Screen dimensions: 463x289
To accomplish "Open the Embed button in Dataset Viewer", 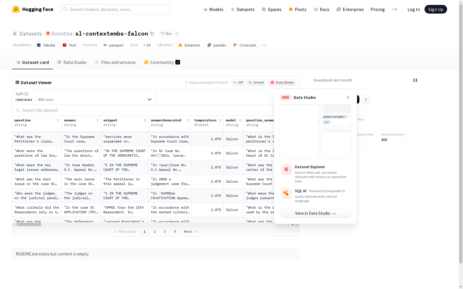I will (x=256, y=82).
